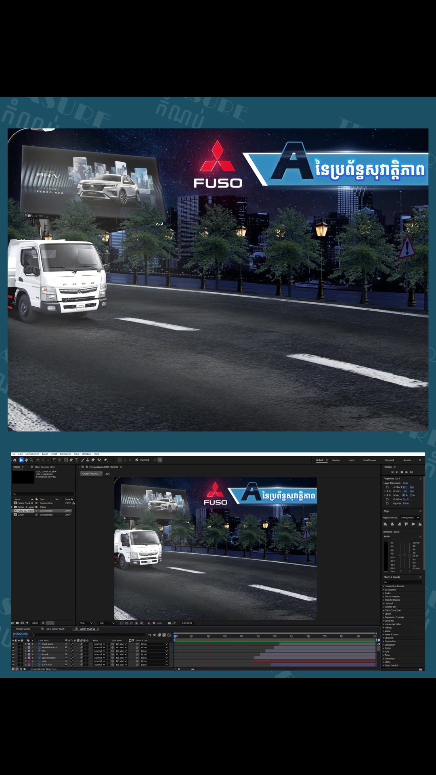Hide the Breack layer
This screenshot has height=775, width=436.
[13, 654]
